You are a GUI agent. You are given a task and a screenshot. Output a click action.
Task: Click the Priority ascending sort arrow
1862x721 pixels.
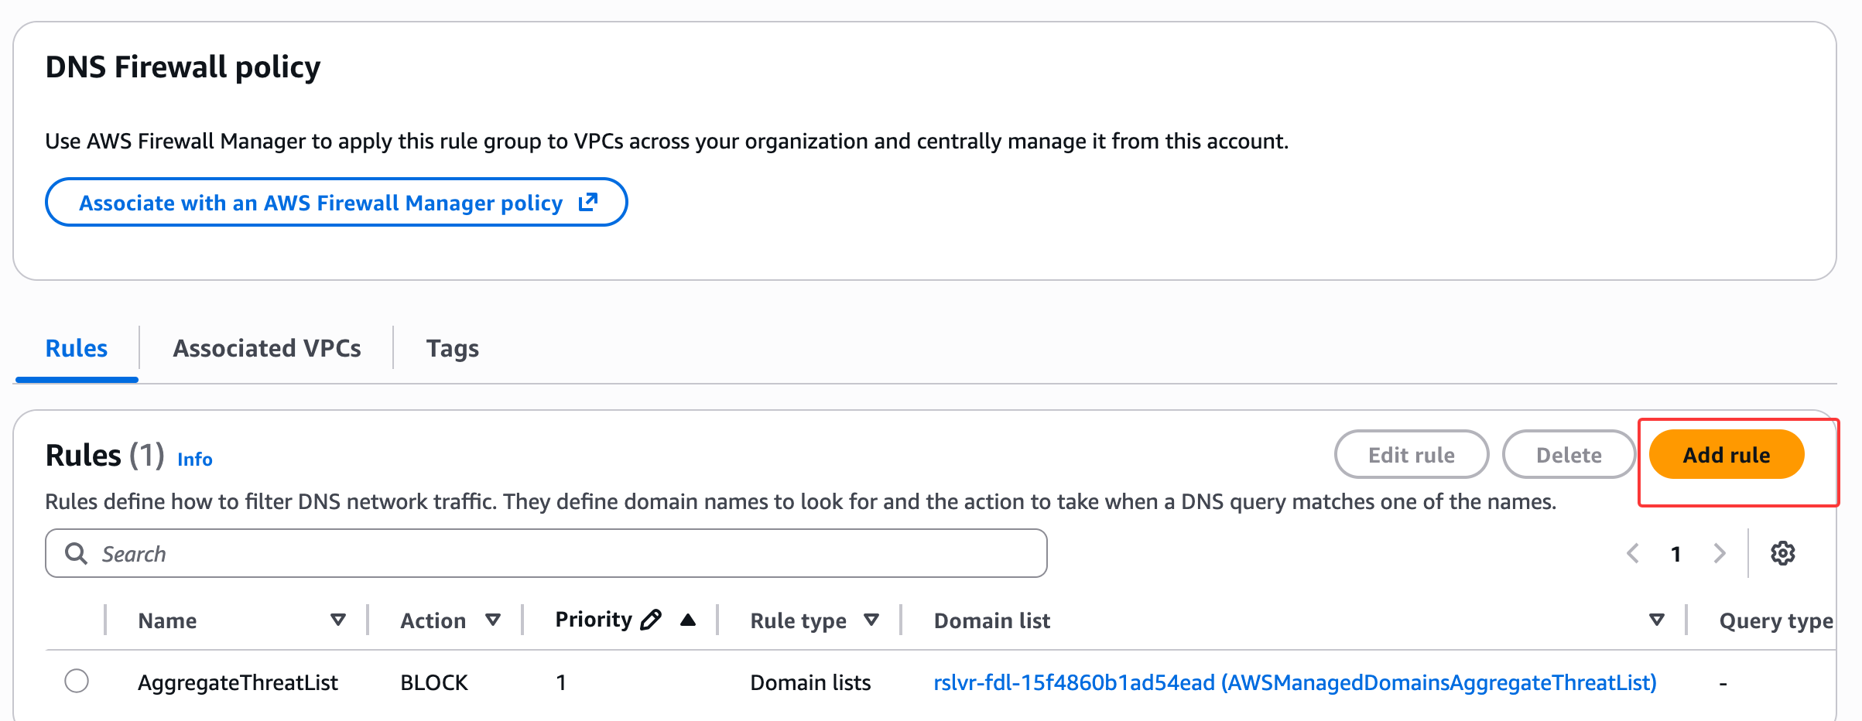(688, 620)
